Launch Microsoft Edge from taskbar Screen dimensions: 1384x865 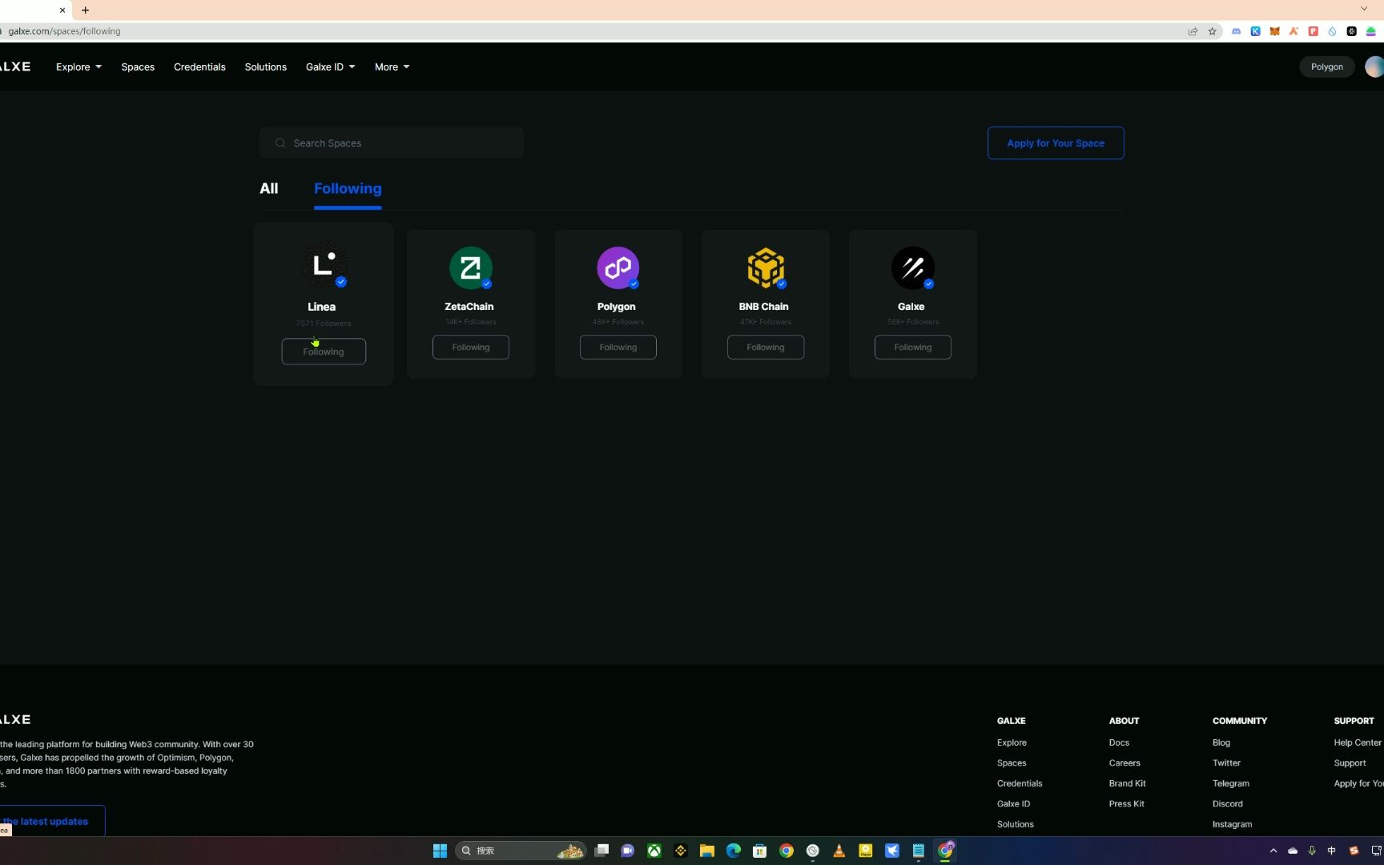click(x=734, y=851)
